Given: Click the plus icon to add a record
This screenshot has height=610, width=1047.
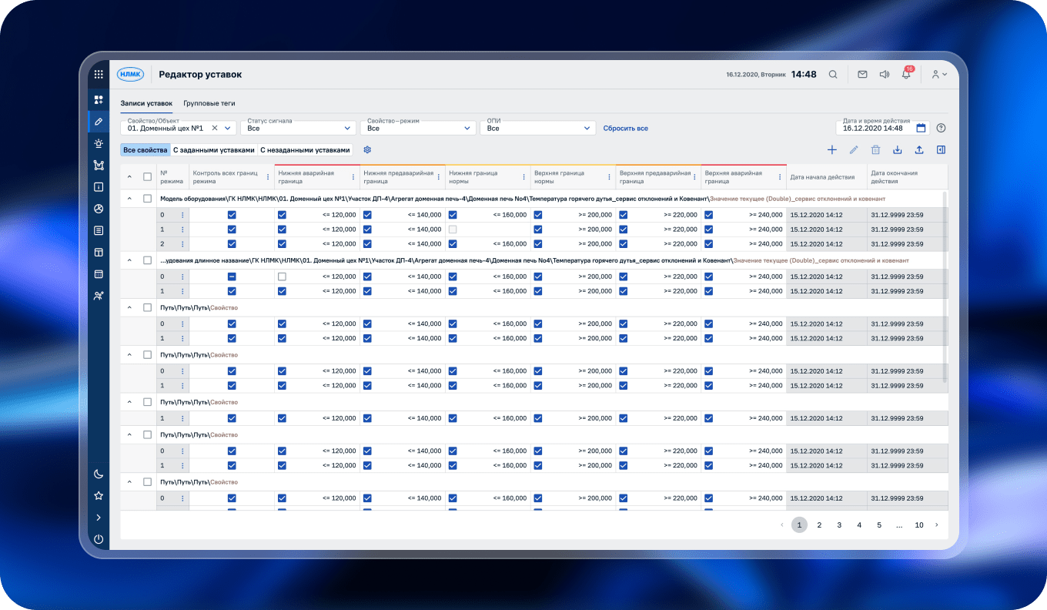Looking at the screenshot, I should tap(831, 150).
